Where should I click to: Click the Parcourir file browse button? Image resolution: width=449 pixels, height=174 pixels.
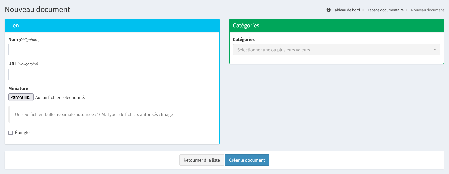(21, 97)
